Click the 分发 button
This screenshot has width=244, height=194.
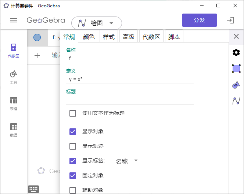tap(199, 20)
